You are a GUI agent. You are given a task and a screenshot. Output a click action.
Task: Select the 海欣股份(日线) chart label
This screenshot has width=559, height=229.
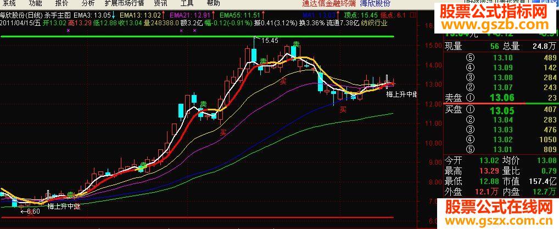tap(21, 15)
